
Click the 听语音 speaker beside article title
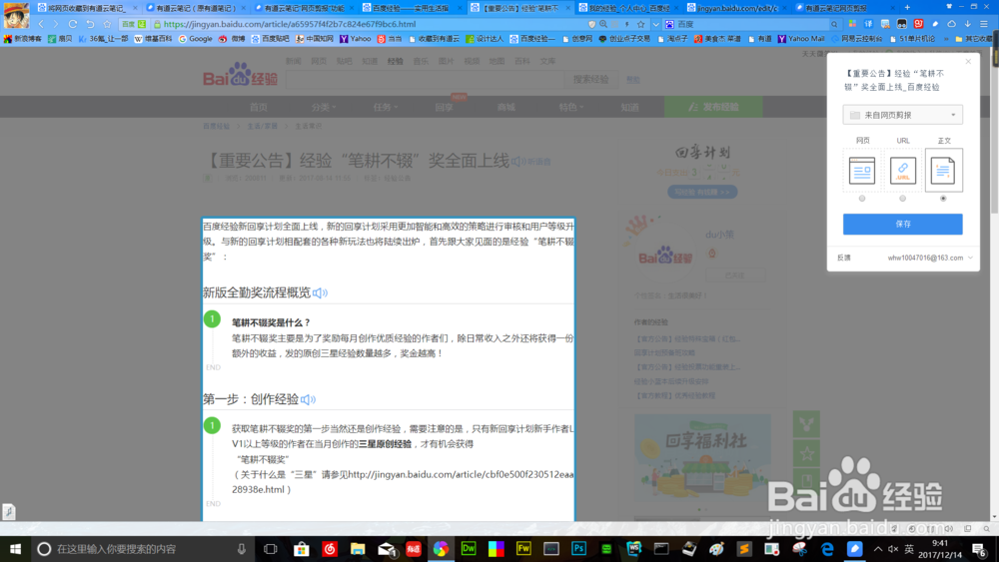coord(530,162)
